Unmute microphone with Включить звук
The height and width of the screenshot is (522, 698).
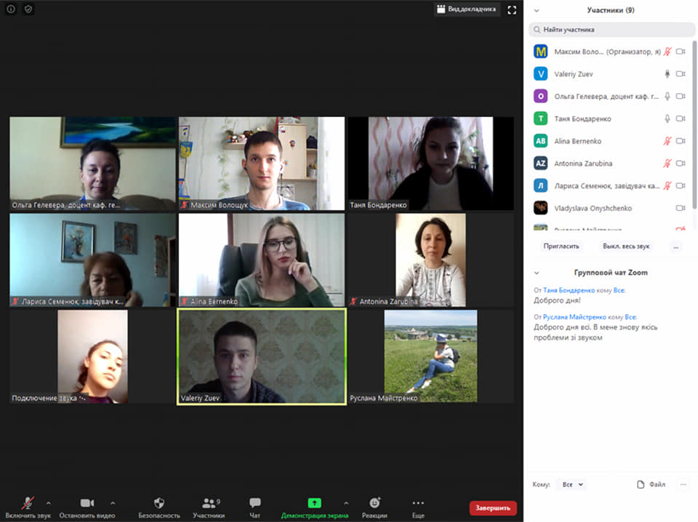tap(28, 503)
